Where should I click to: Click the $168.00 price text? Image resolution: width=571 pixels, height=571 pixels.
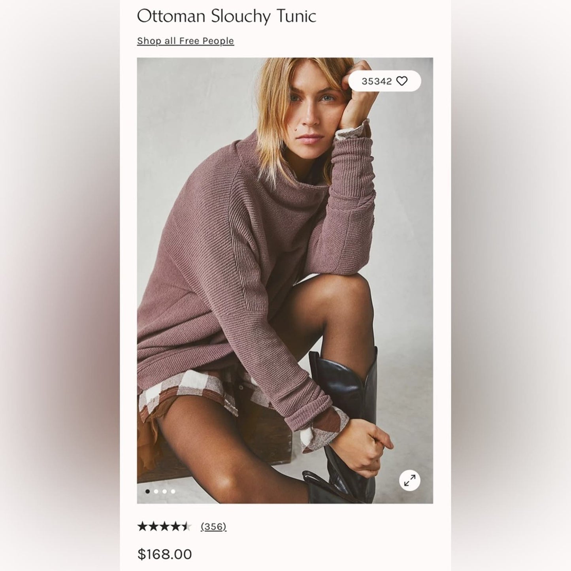tap(164, 554)
